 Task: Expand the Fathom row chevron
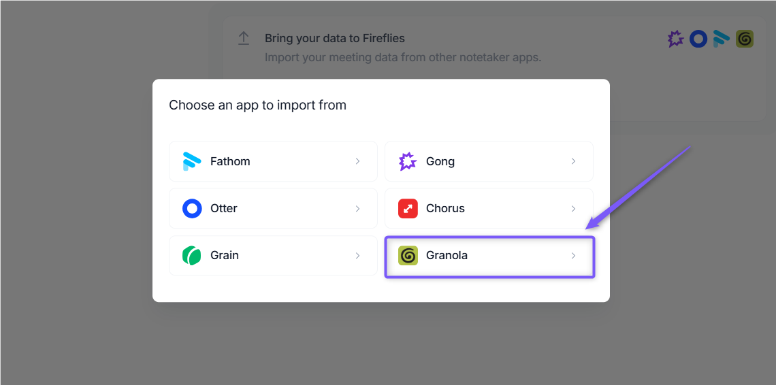(x=357, y=161)
